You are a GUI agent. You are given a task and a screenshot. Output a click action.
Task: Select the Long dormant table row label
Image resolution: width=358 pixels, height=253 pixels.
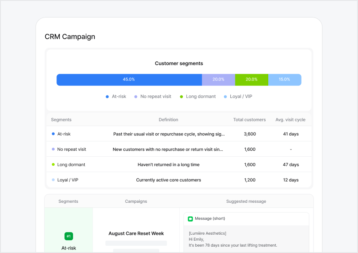71,165
